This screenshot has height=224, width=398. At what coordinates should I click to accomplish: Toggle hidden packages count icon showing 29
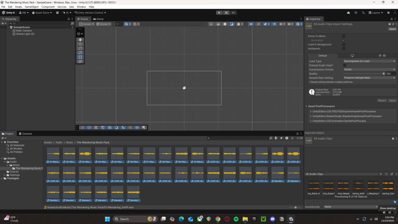coord(299,138)
